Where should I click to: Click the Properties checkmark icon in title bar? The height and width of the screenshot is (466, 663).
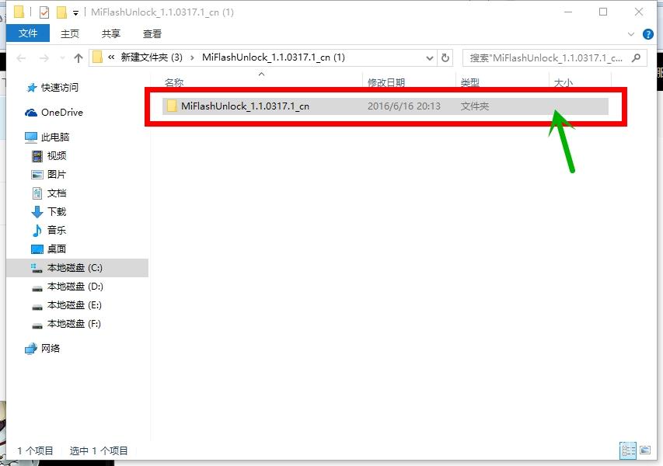(x=44, y=12)
